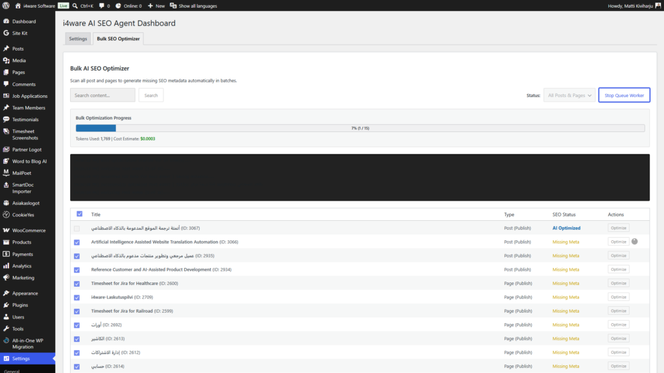
Task: Open the Plugins icon
Action: 6,305
